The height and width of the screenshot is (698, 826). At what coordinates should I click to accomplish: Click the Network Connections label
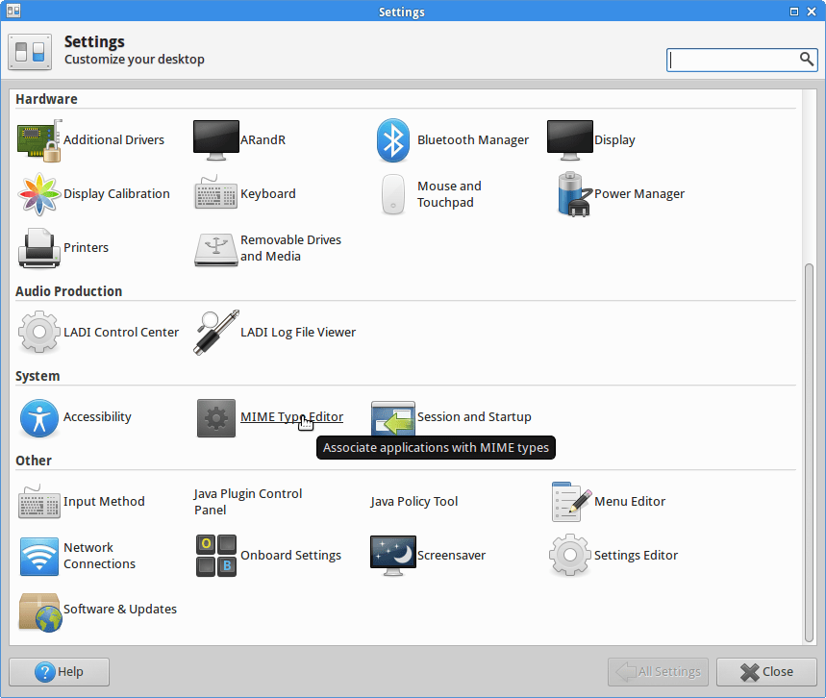click(x=100, y=556)
